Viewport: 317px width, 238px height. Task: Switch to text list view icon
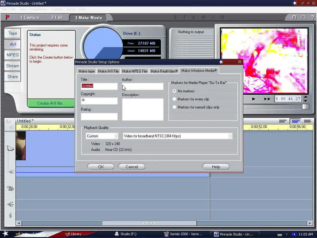(x=307, y=121)
